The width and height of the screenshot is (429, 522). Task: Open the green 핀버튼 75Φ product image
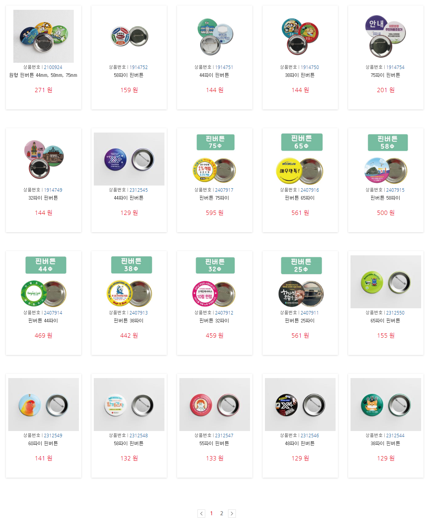[x=215, y=159]
